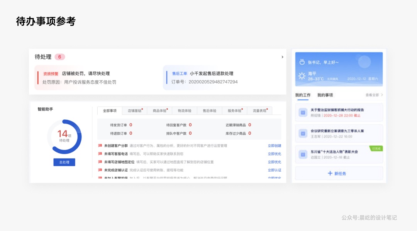Expand the 待处理 panel with right chevron

pyautogui.click(x=282, y=57)
